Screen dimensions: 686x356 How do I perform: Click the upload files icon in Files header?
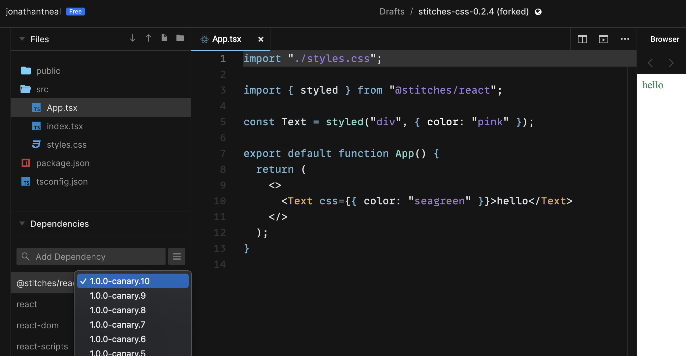(x=148, y=38)
